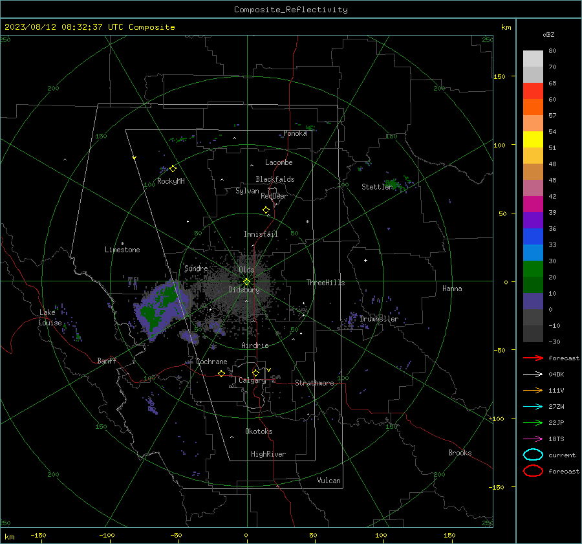Select the white 04DK arrow in legend
The height and width of the screenshot is (544, 582).
coord(533,374)
